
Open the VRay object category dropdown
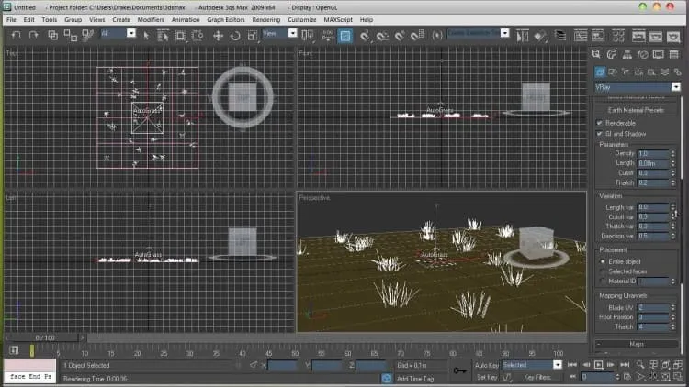point(676,87)
